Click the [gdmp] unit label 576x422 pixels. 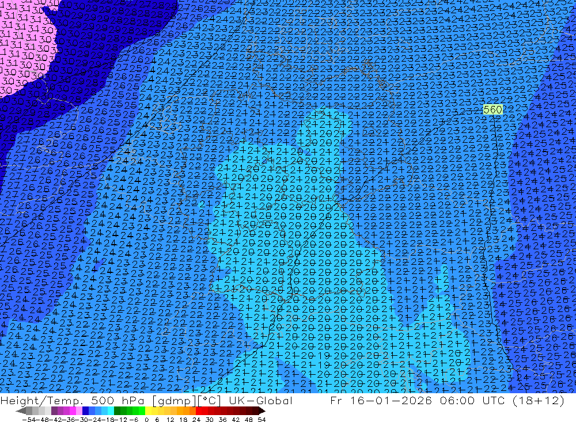click(x=175, y=401)
